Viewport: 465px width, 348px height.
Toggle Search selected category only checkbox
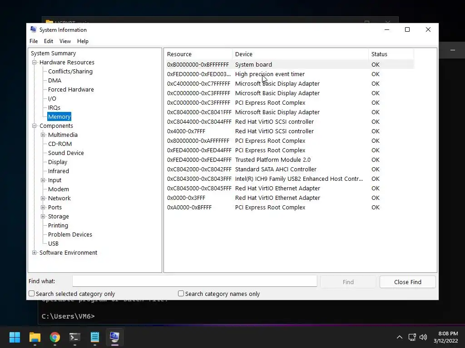point(31,294)
